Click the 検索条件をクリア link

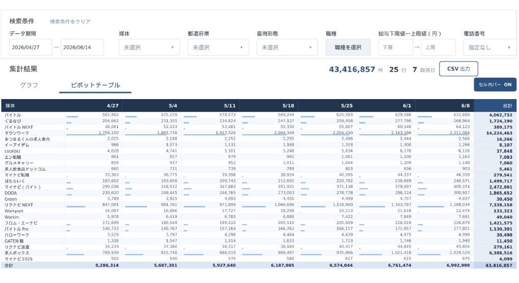pos(70,21)
